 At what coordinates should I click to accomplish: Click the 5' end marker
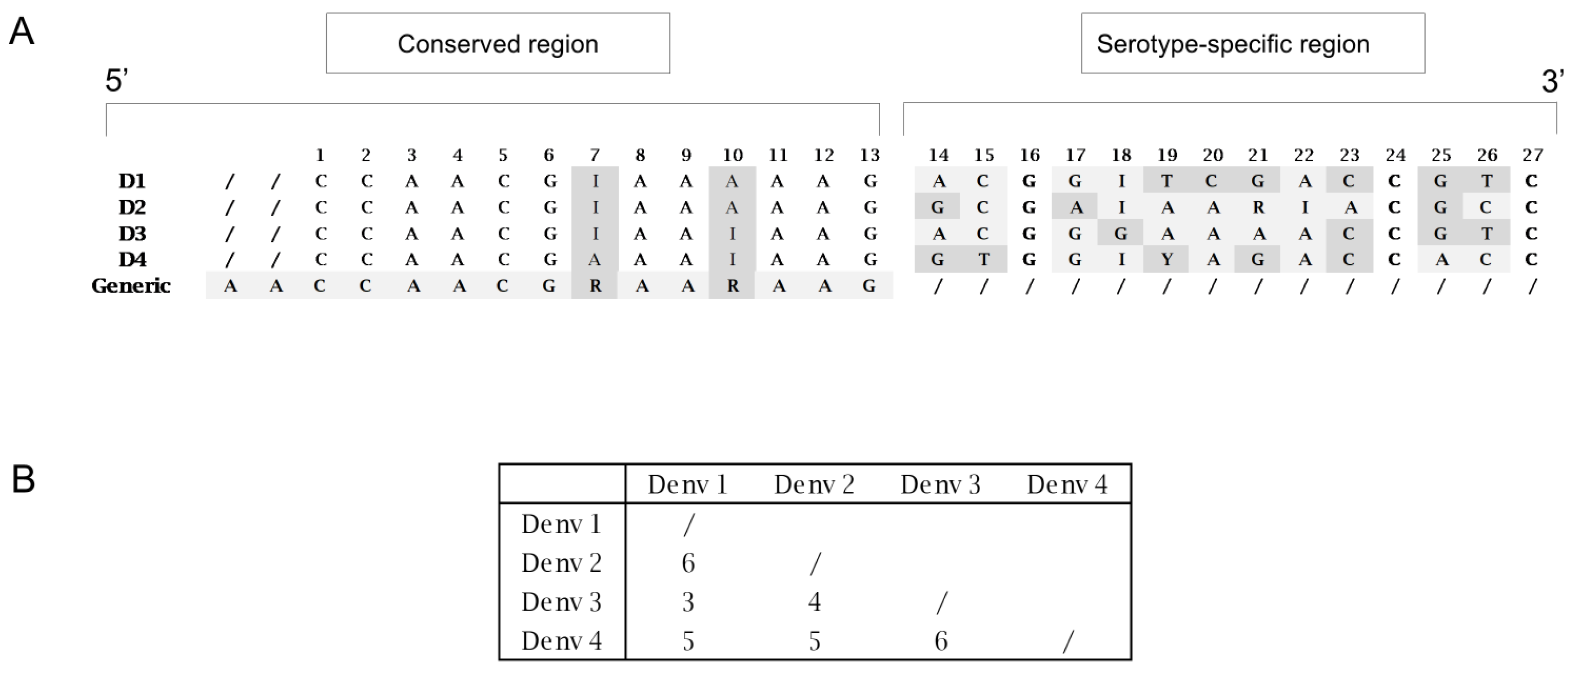pyautogui.click(x=116, y=81)
